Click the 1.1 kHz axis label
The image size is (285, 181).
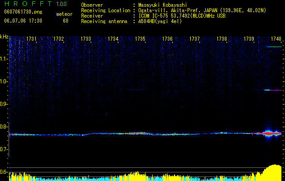[4, 59]
